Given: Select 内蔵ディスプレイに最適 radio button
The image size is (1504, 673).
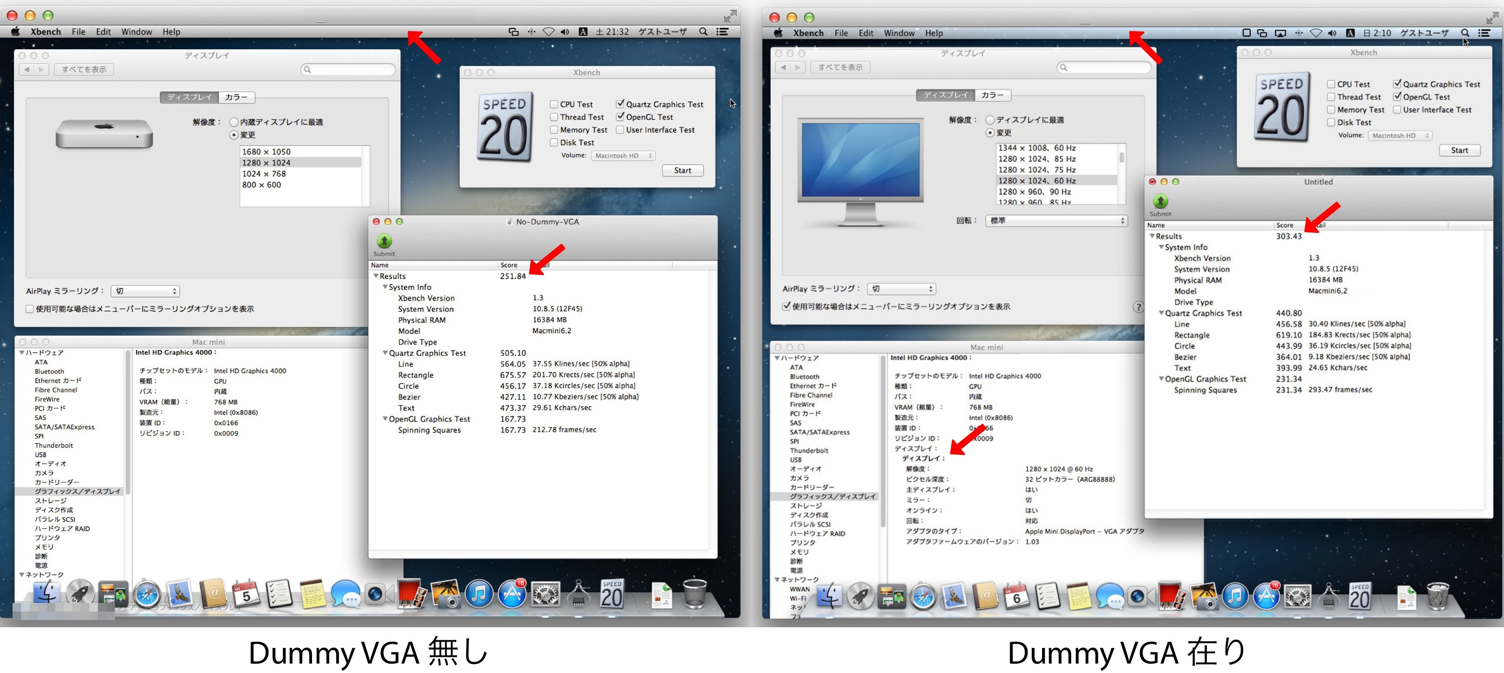Looking at the screenshot, I should (x=234, y=122).
